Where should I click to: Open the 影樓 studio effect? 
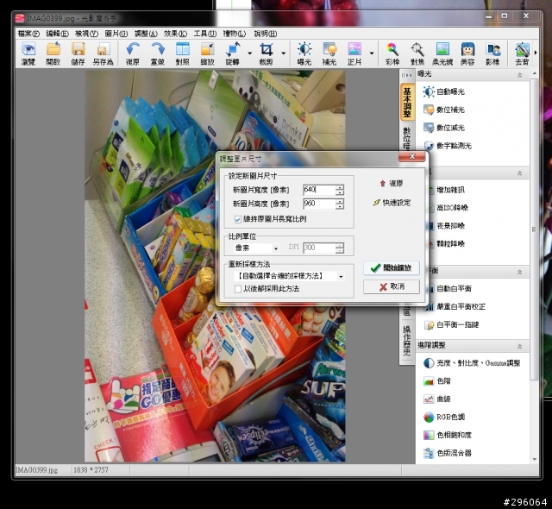(492, 53)
